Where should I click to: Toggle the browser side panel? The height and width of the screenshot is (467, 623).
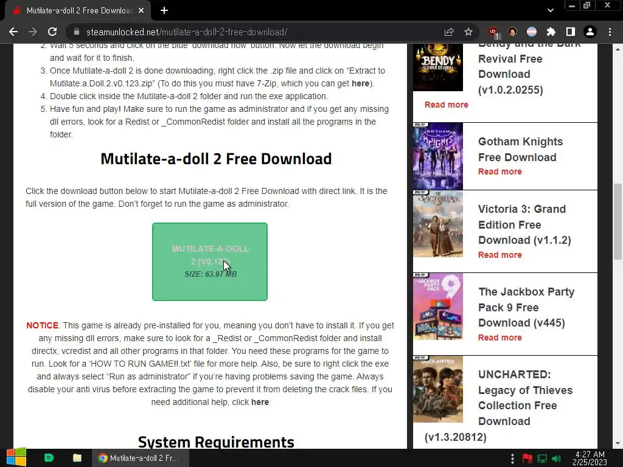click(571, 32)
